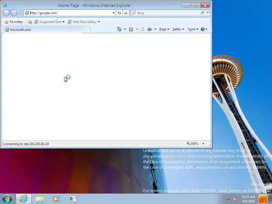The image size is (272, 204).
Task: Expand the Suggested Sites dropdown arrow
Action: tap(63, 22)
